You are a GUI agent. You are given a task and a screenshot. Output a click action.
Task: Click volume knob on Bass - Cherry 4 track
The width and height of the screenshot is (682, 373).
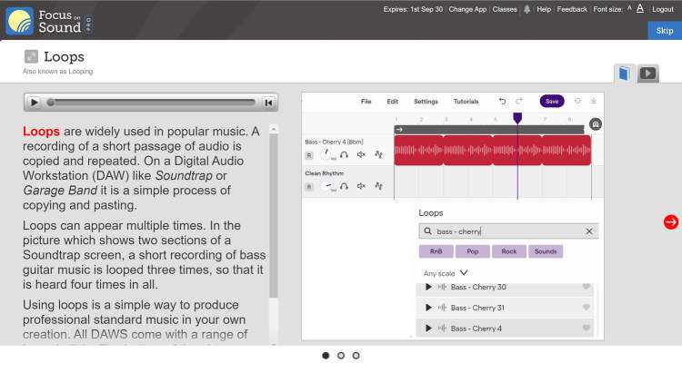point(326,154)
